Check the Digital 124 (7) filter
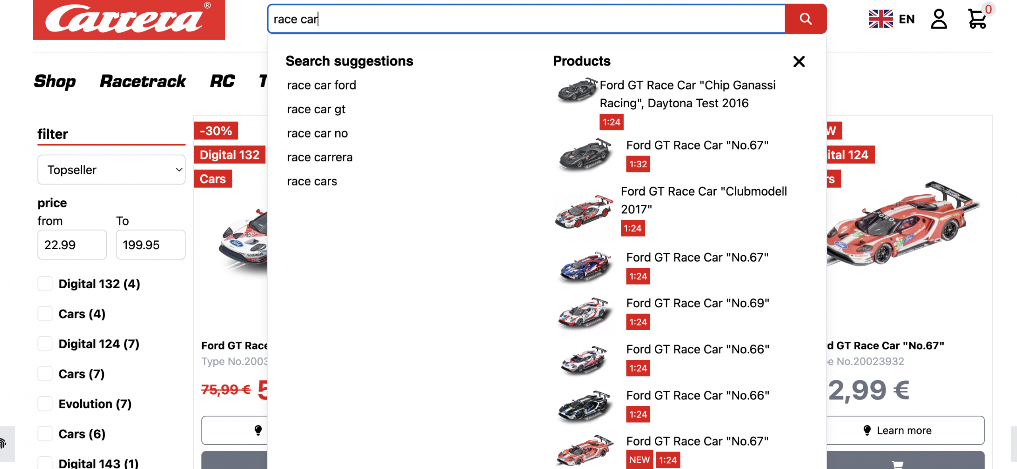This screenshot has height=469, width=1017. (45, 344)
